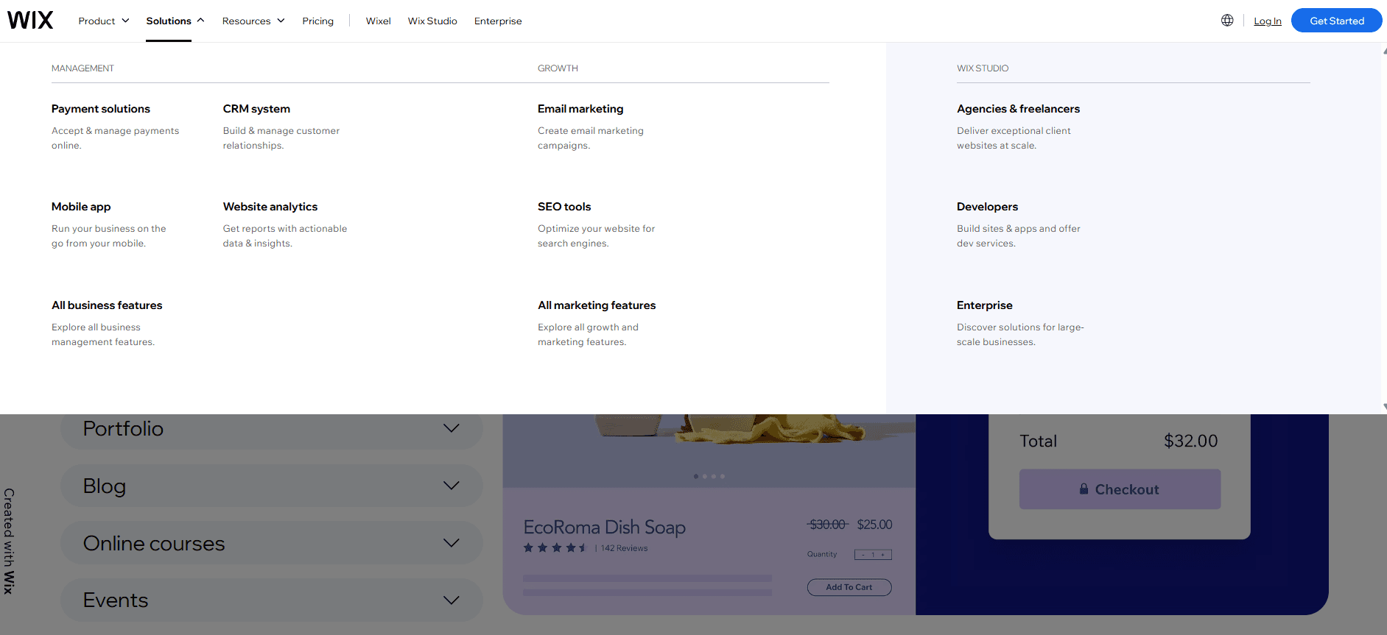Click the Wix logo
The width and height of the screenshot is (1387, 635).
pos(30,21)
